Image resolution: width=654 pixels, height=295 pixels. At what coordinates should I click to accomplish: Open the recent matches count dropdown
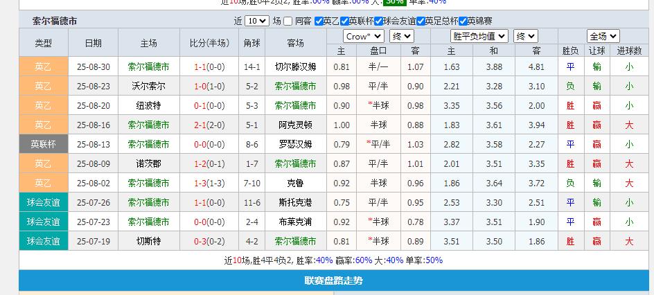256,21
